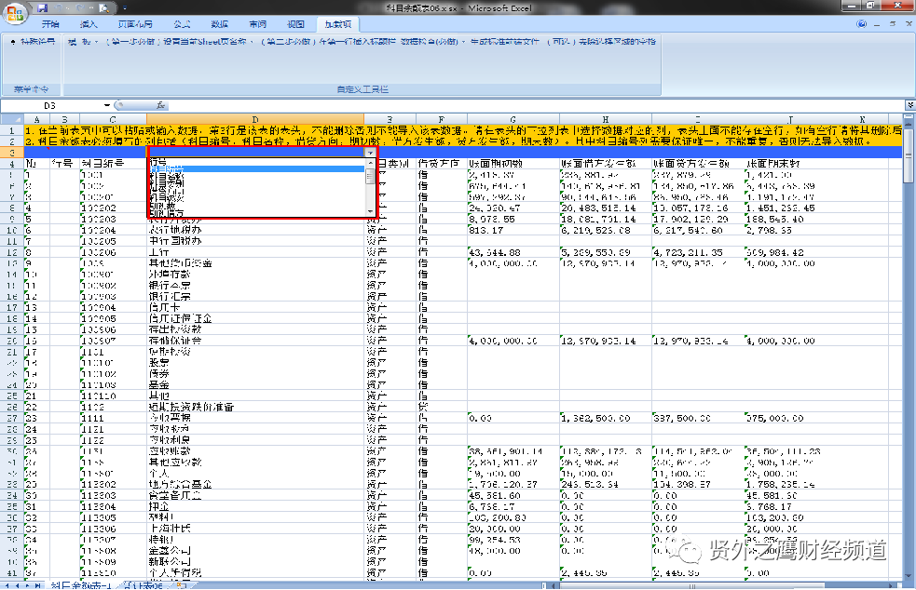The image size is (916, 590).
Task: Switch to the 页面布局 ribbon tab
Action: [x=135, y=24]
